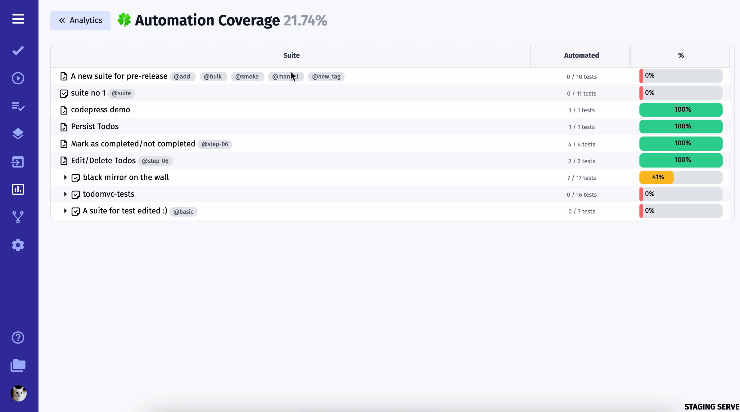Expand the todomvc-tests suite row
Viewport: 740px width, 412px height.
(65, 194)
